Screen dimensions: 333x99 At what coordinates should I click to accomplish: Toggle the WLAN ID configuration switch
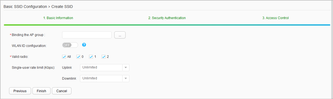pyautogui.click(x=70, y=45)
